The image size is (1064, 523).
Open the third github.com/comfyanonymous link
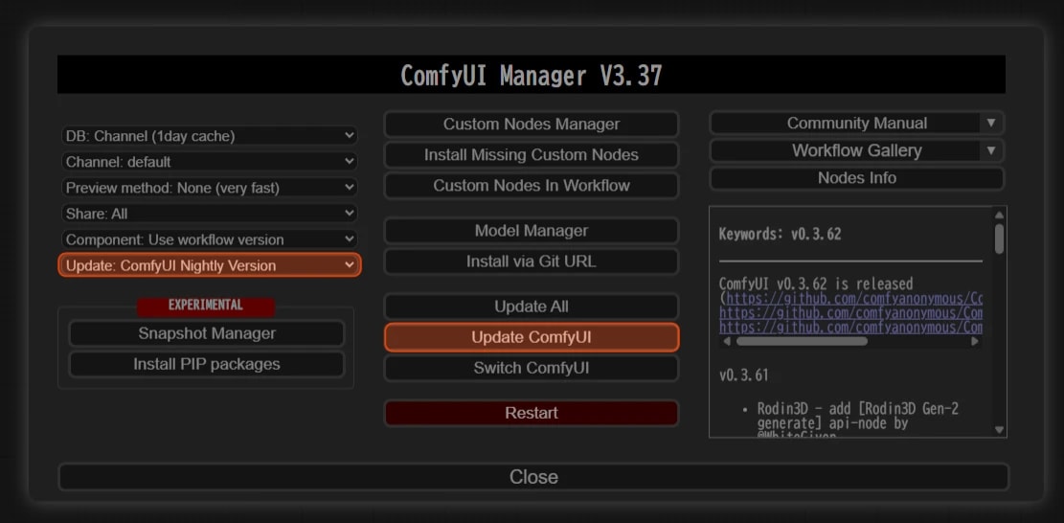(851, 327)
